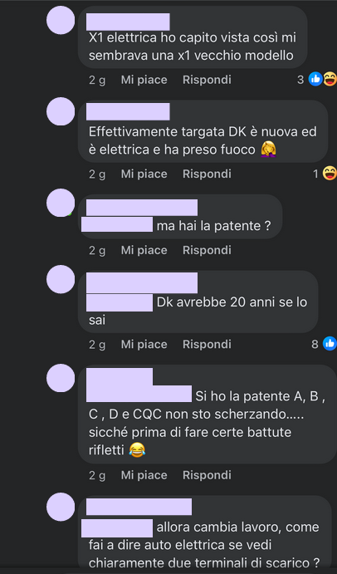Image resolution: width=337 pixels, height=574 pixels.
Task: Reply to the 'Dk avrebbe 20 anni' comment
Action: (x=207, y=345)
